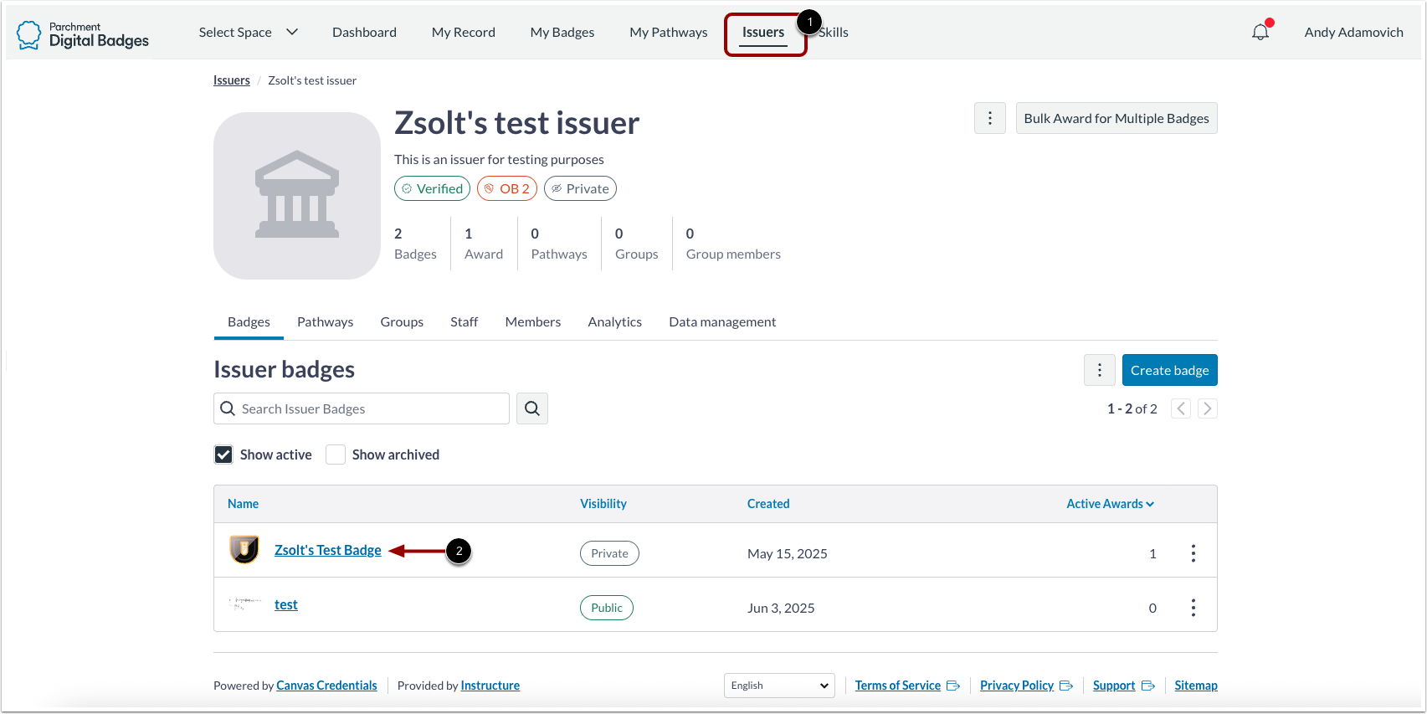1427x714 pixels.
Task: Click the OB 2 tag
Action: pyautogui.click(x=507, y=188)
